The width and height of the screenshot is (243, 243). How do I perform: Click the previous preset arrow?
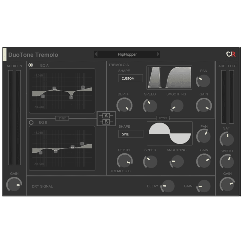click(96, 54)
